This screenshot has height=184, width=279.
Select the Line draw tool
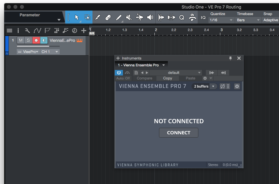[119, 17]
